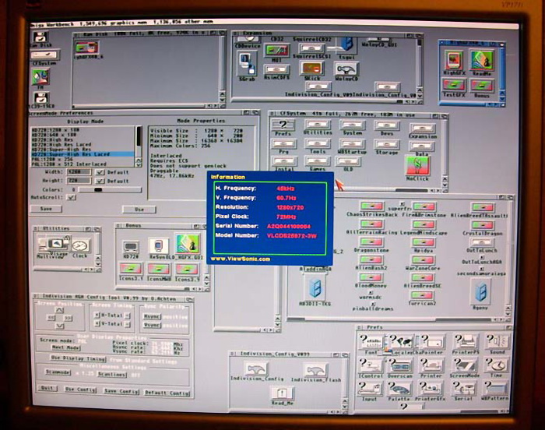Open Read_Me in Indivision_Config_V099 window
The height and width of the screenshot is (430, 545).
tap(282, 393)
